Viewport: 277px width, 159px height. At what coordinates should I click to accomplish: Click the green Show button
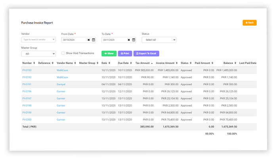pyautogui.click(x=109, y=53)
